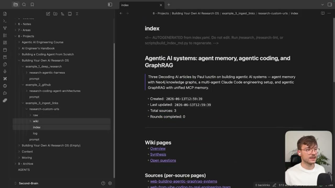Viewport: 335px width, 188px height.
Task: Switch vault via Second-Brain selector
Action: coord(26,183)
